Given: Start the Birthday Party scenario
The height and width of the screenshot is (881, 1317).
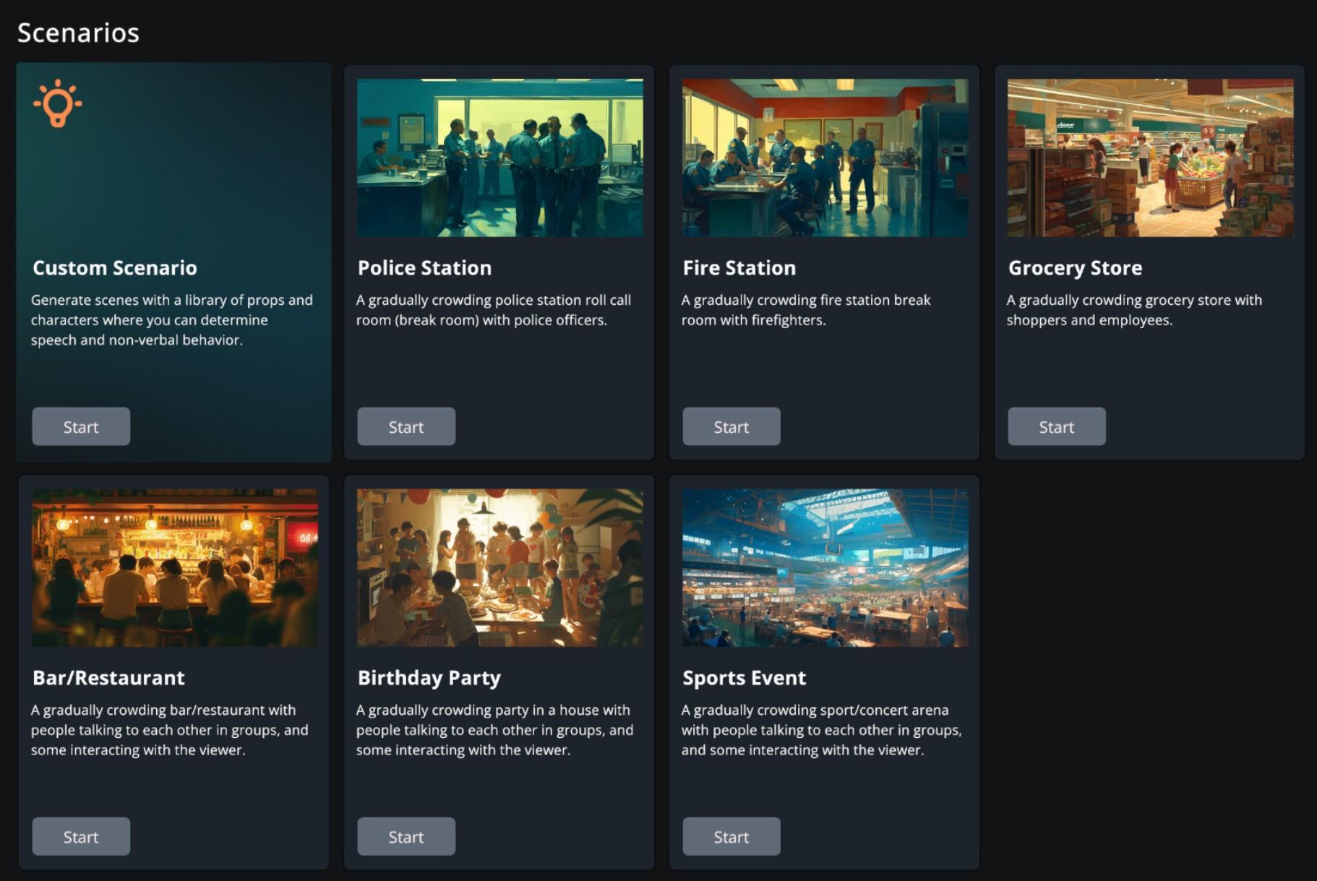Looking at the screenshot, I should tap(406, 836).
